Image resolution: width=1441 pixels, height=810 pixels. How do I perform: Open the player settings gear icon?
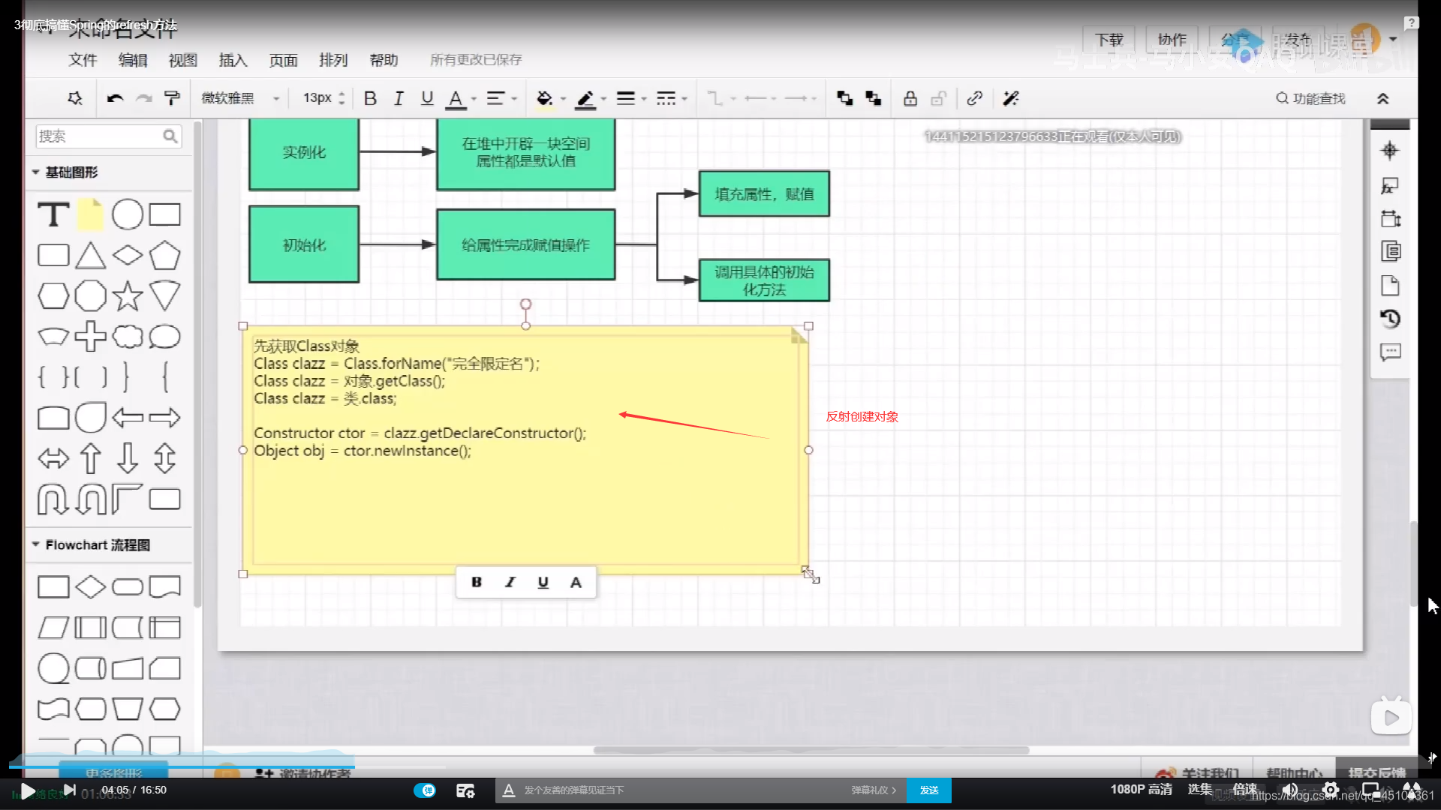(1331, 789)
